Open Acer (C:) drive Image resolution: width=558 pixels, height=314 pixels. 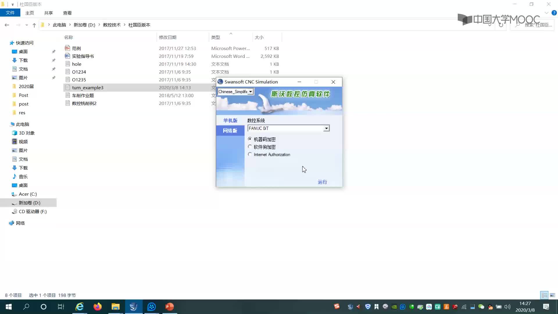[28, 194]
